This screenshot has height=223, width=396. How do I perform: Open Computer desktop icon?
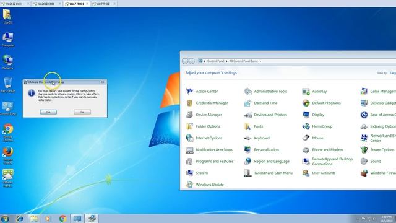point(8,40)
